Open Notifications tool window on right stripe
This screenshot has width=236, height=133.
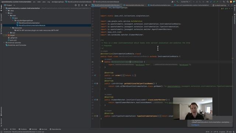point(235,19)
